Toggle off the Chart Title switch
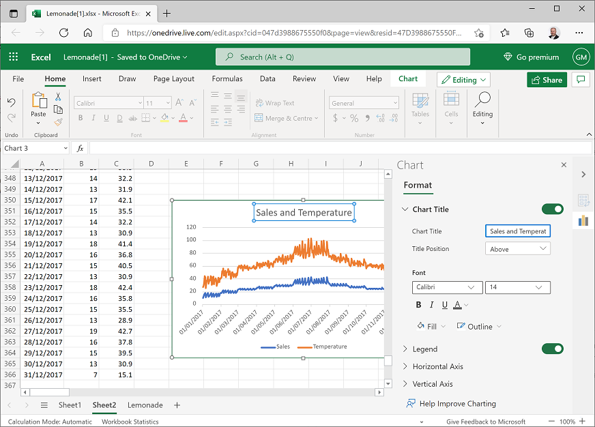The height and width of the screenshot is (427, 595). [553, 209]
